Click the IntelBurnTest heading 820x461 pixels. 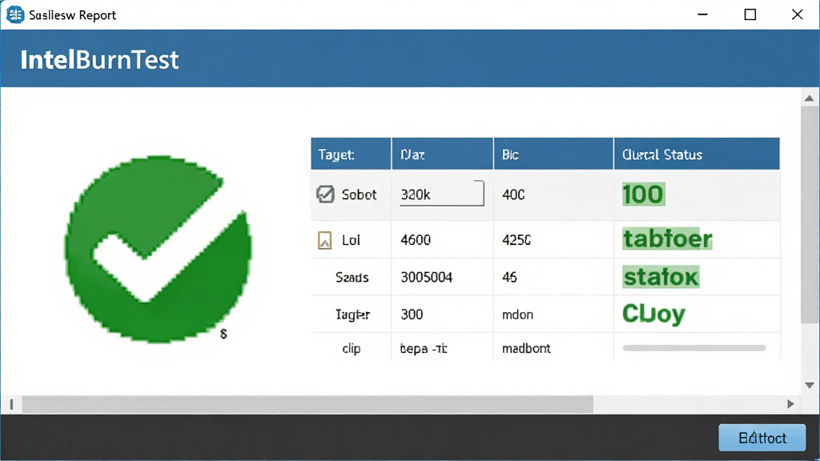point(99,59)
